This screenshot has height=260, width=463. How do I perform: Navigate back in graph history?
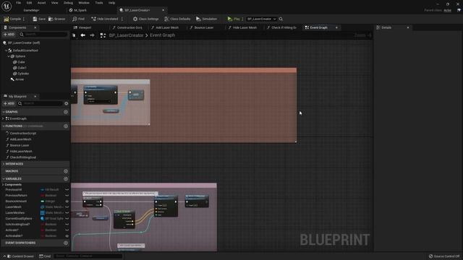(x=83, y=35)
